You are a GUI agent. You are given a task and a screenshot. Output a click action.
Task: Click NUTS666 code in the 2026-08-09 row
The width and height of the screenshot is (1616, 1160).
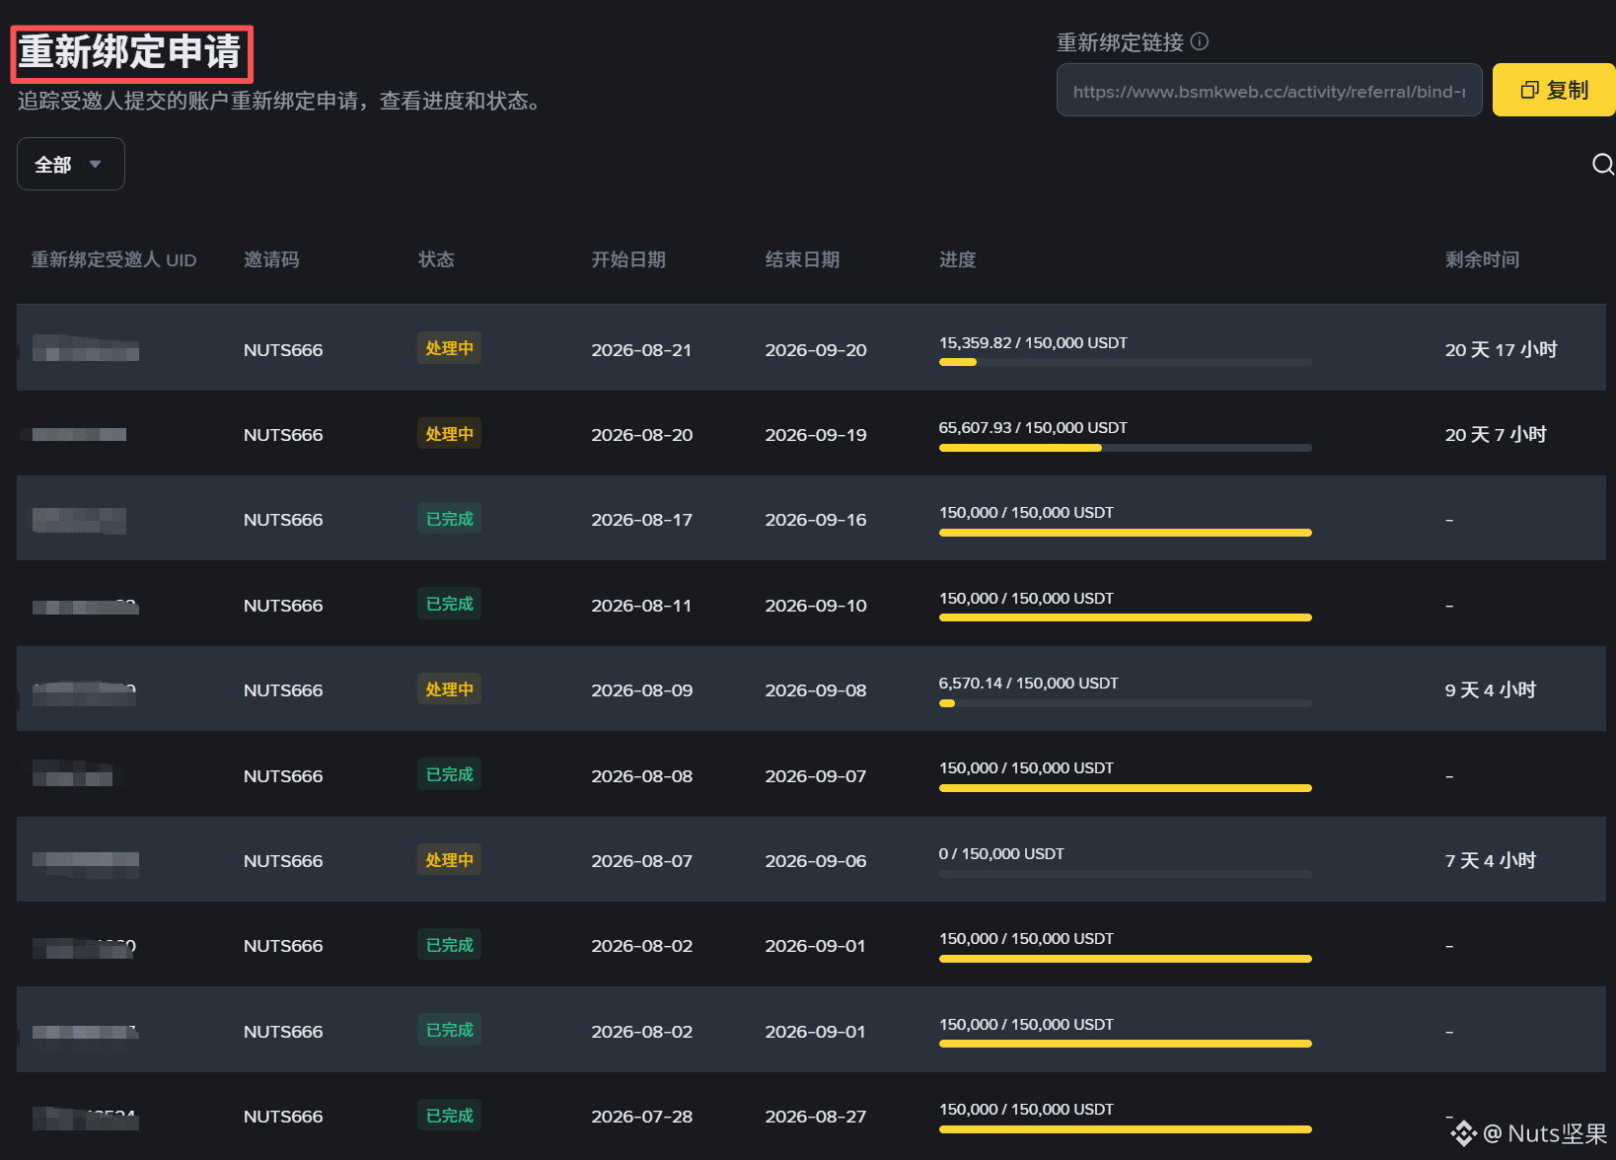283,690
